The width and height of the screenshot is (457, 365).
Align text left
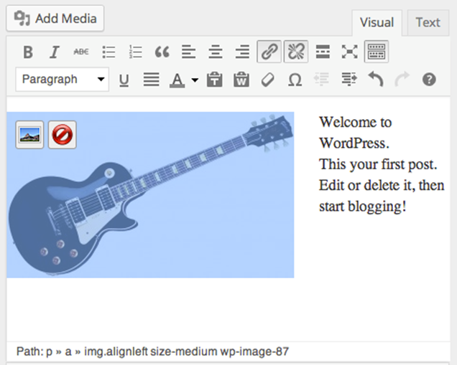click(188, 52)
